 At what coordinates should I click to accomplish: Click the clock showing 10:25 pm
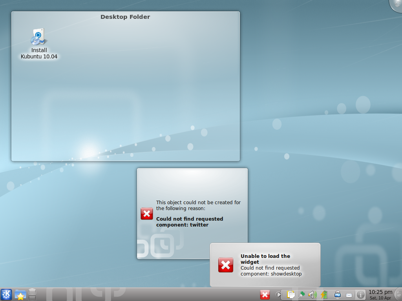pyautogui.click(x=380, y=292)
